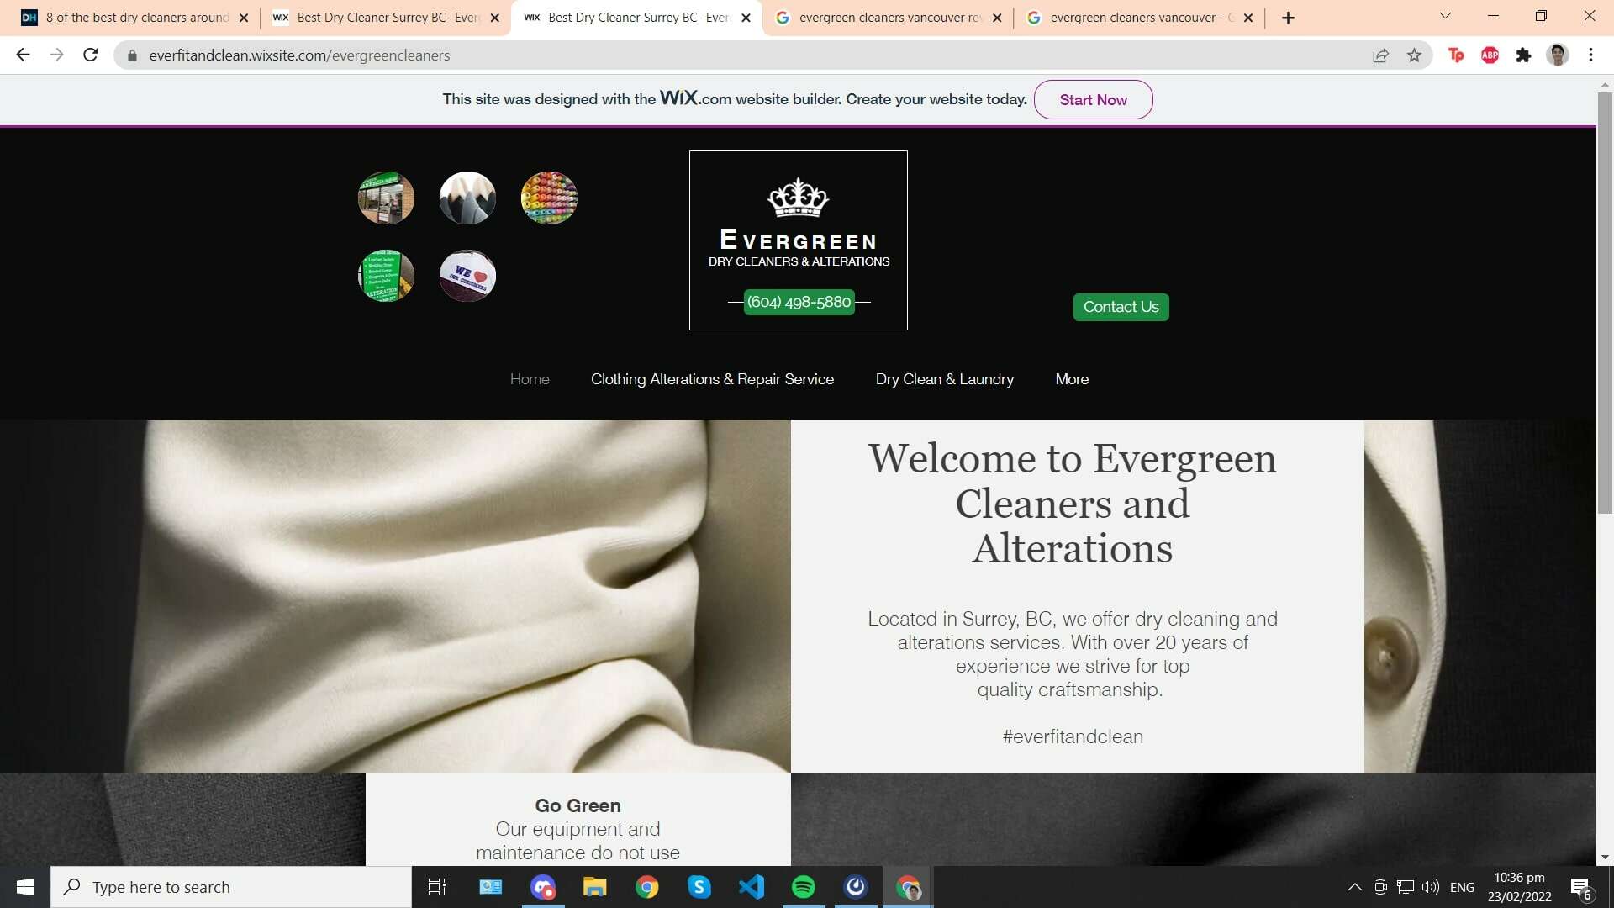
Task: Open the 'We love our customers' thumbnail
Action: point(467,276)
